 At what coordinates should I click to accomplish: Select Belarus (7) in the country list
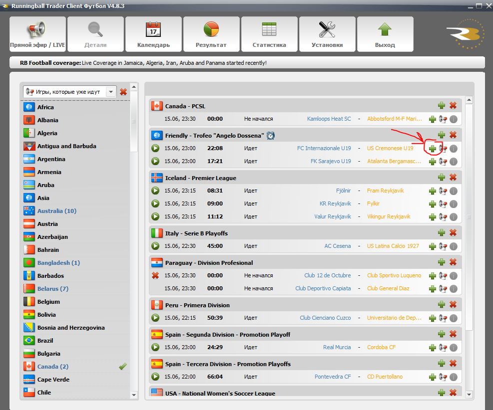(75, 288)
